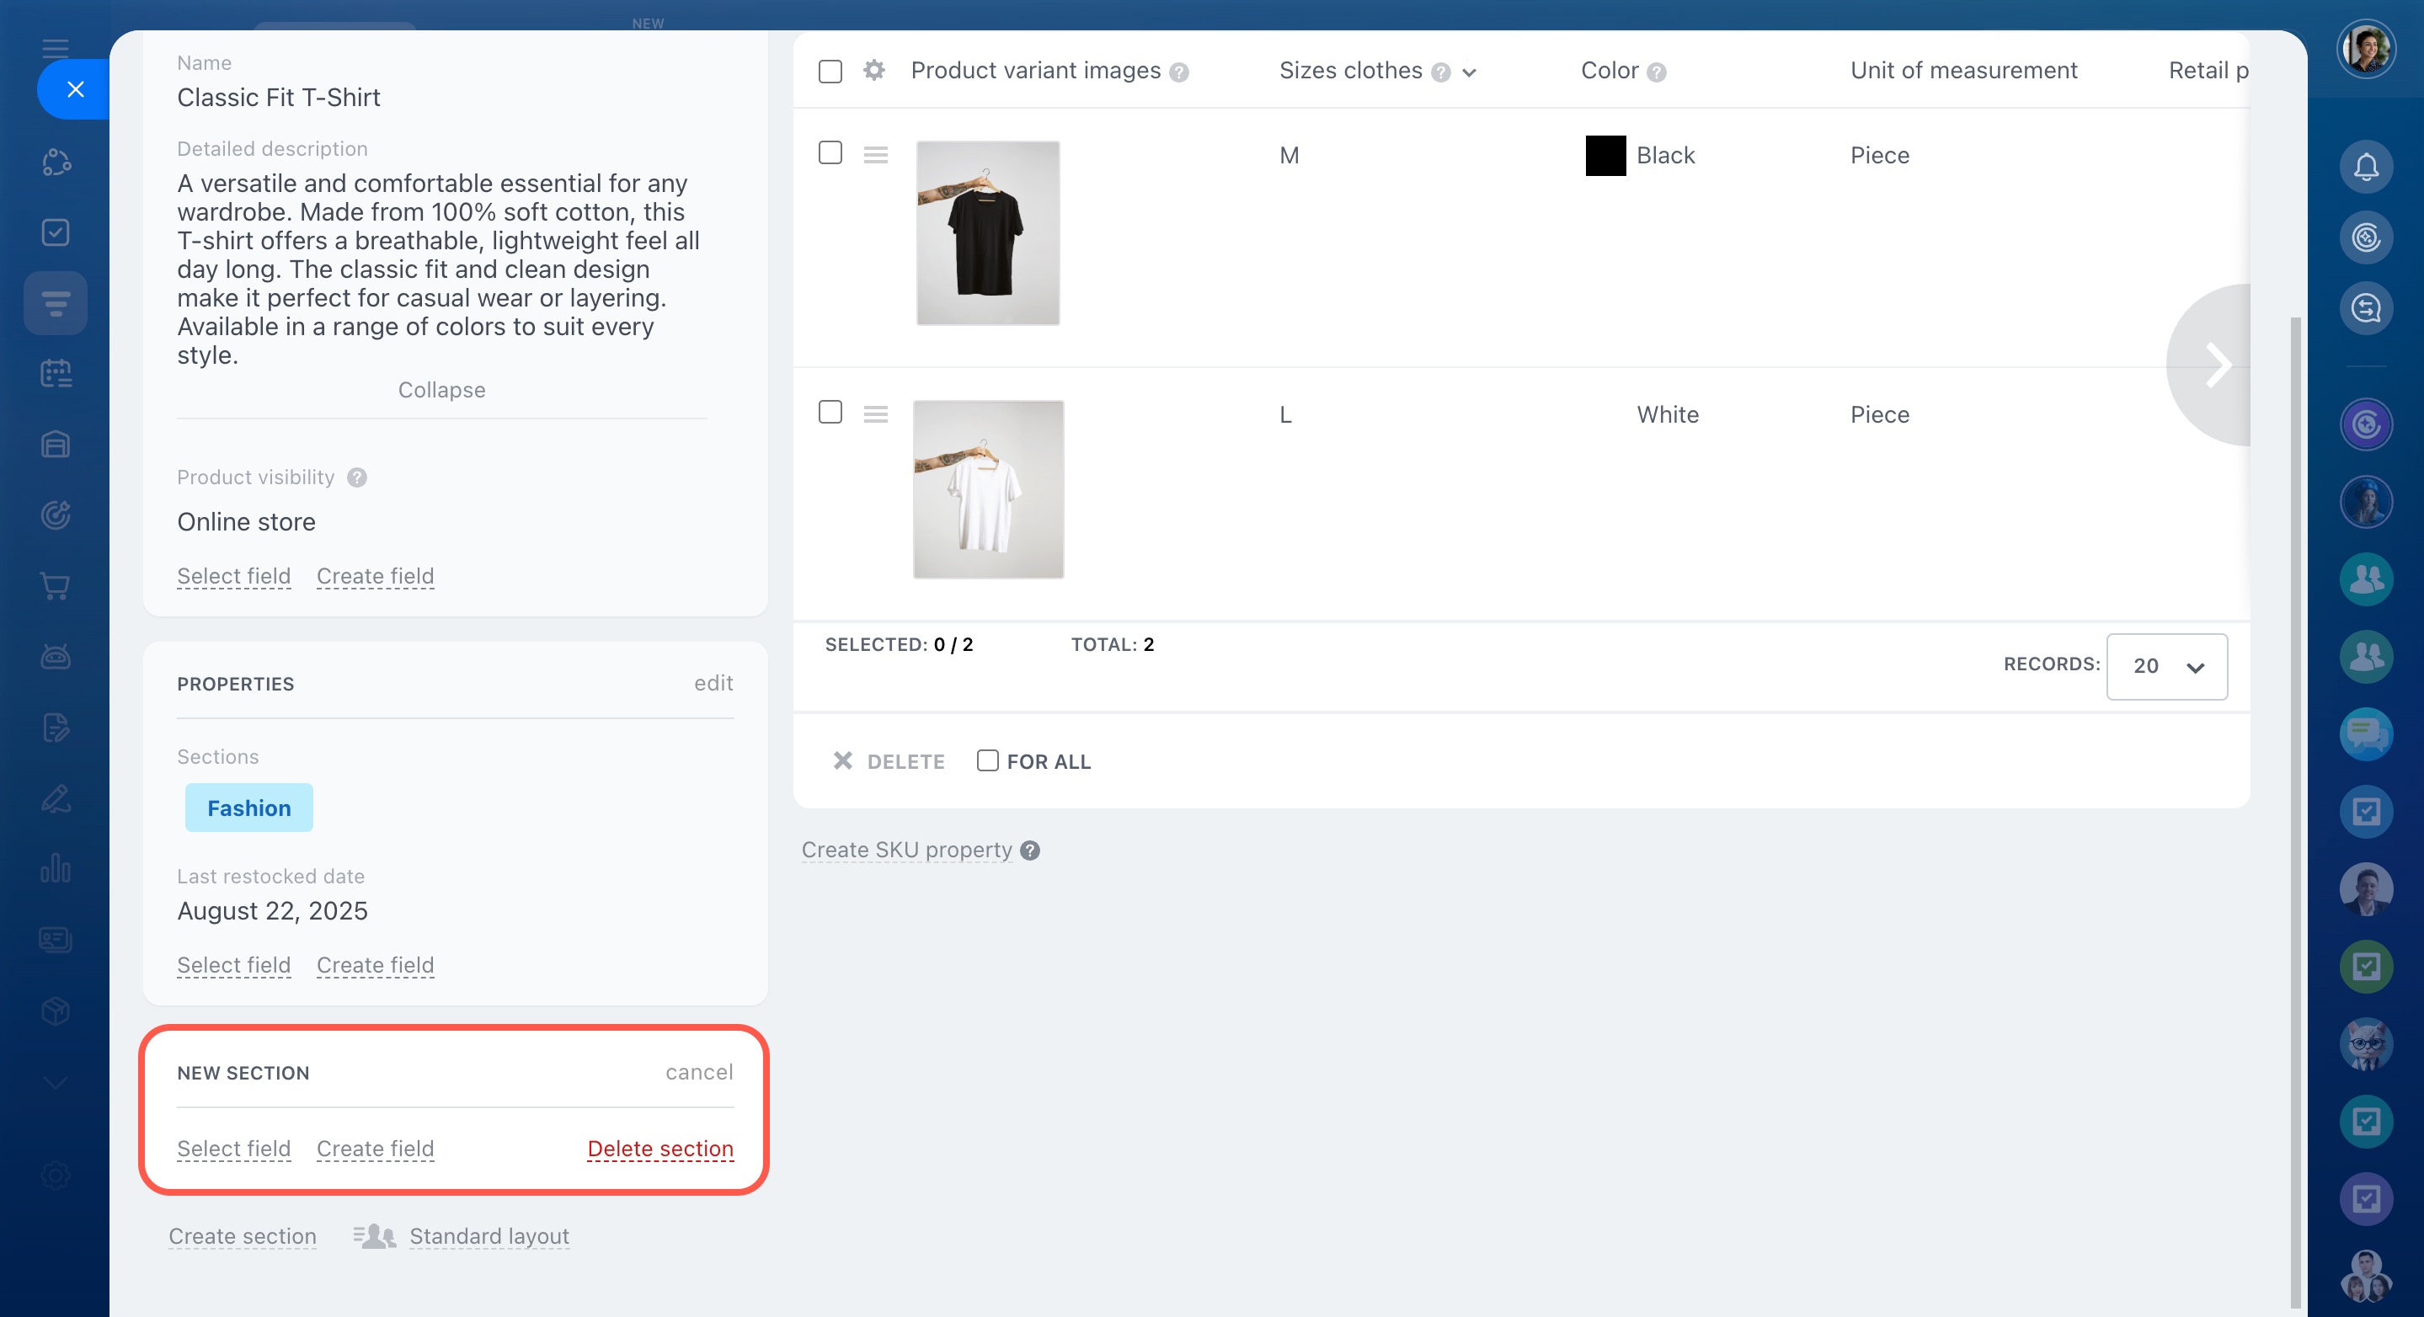
Task: Click help icon next to Create SKU property
Action: click(x=1030, y=850)
